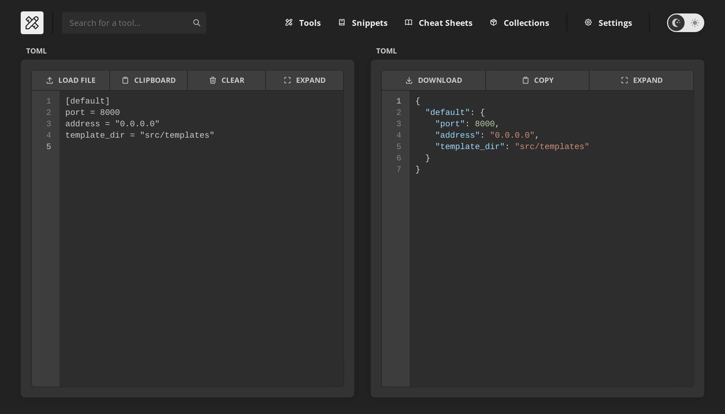Click the CLEAR button
Image resolution: width=725 pixels, height=414 pixels.
pos(226,80)
